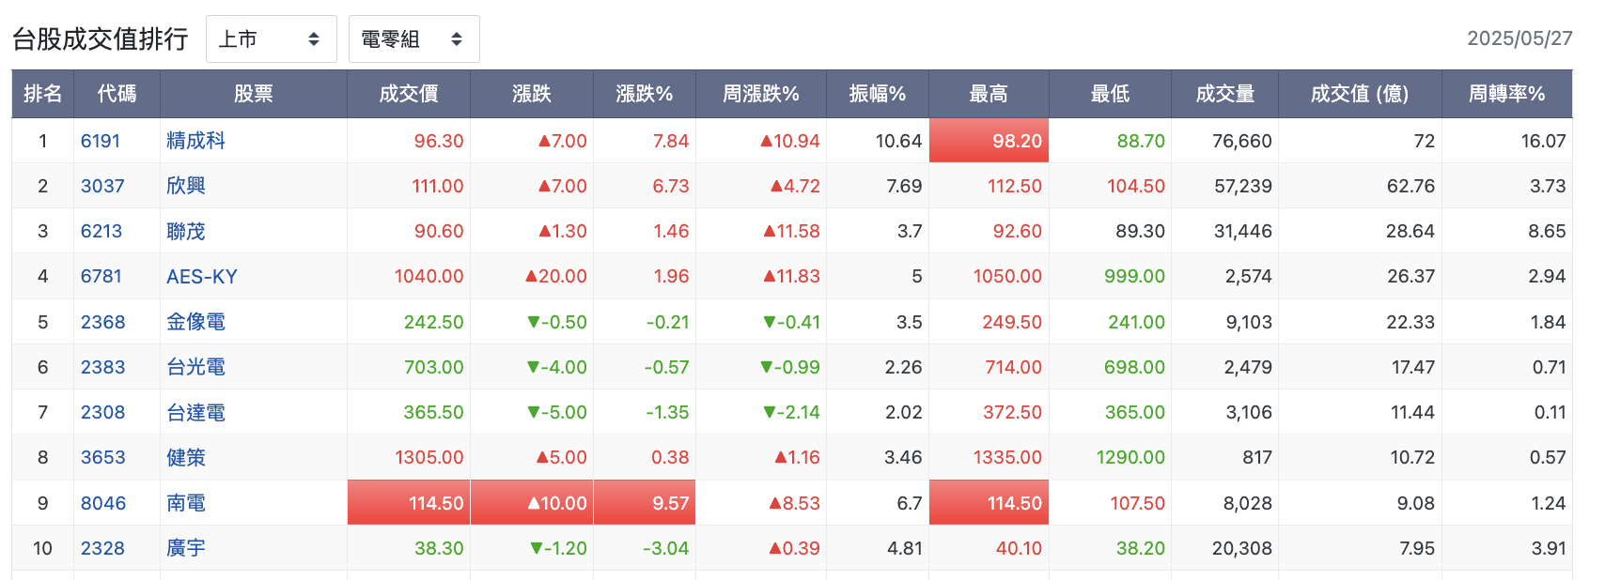Sort by 成交值 (億) column header

pos(1360,94)
